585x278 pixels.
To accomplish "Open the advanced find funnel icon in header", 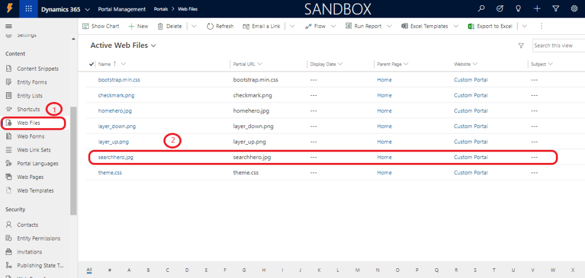I will point(555,9).
